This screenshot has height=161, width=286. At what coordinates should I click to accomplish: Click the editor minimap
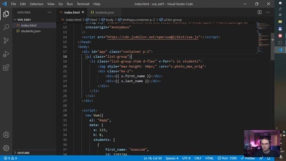coord(264,38)
